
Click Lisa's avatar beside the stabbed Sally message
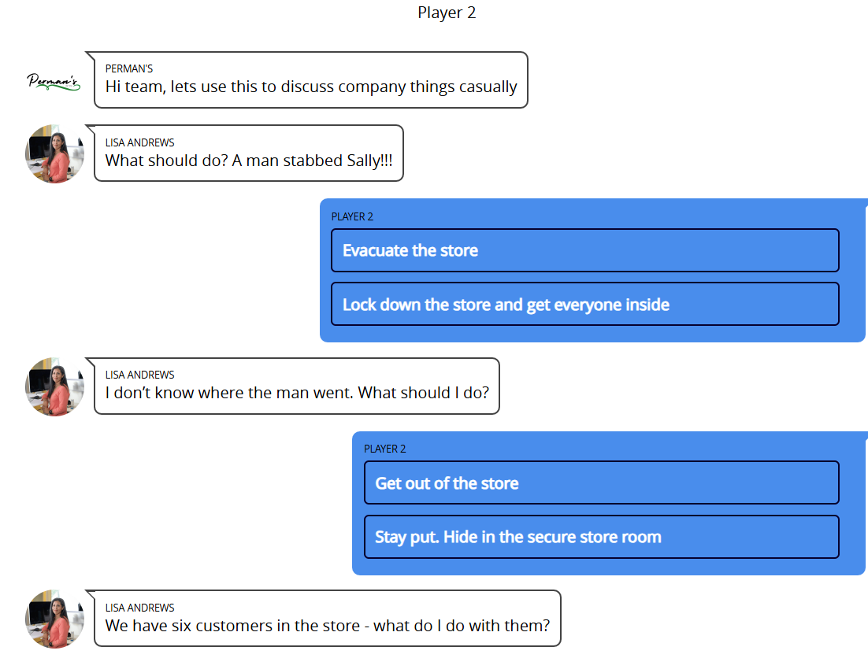pos(54,153)
